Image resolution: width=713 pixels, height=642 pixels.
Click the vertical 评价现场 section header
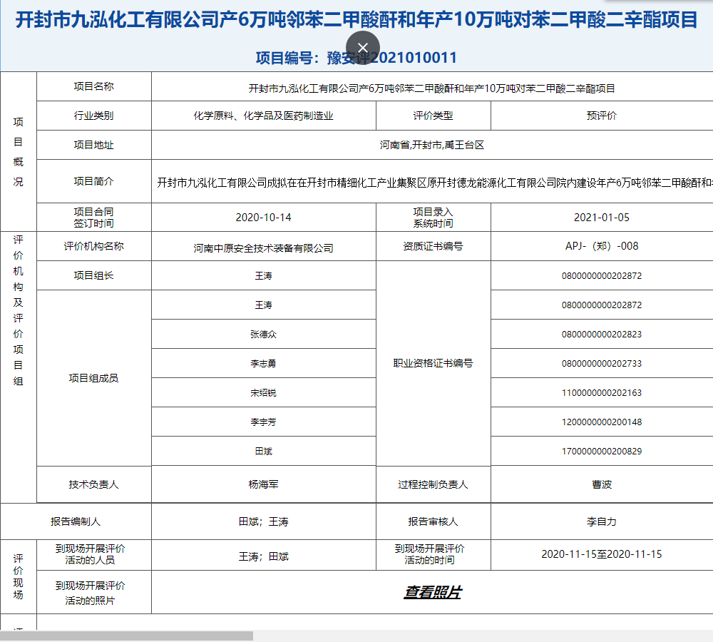coord(19,576)
